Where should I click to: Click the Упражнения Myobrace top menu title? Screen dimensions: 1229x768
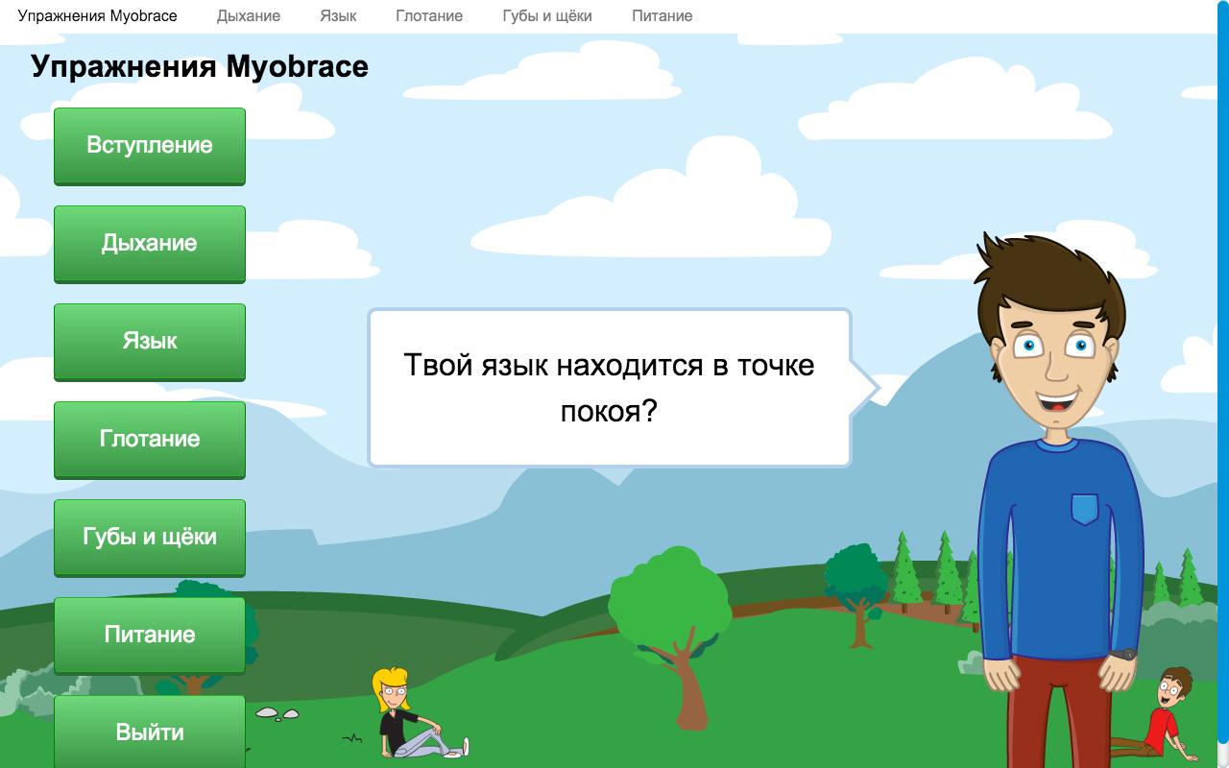97,15
